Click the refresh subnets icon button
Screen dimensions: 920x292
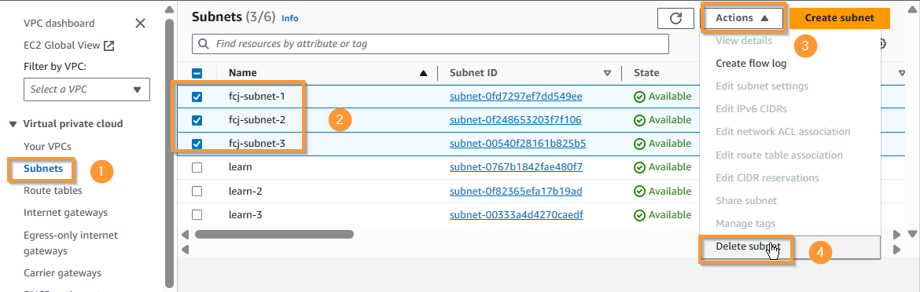[675, 18]
